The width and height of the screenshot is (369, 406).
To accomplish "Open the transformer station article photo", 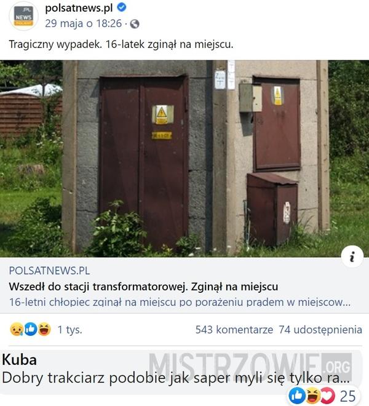I will pyautogui.click(x=184, y=159).
